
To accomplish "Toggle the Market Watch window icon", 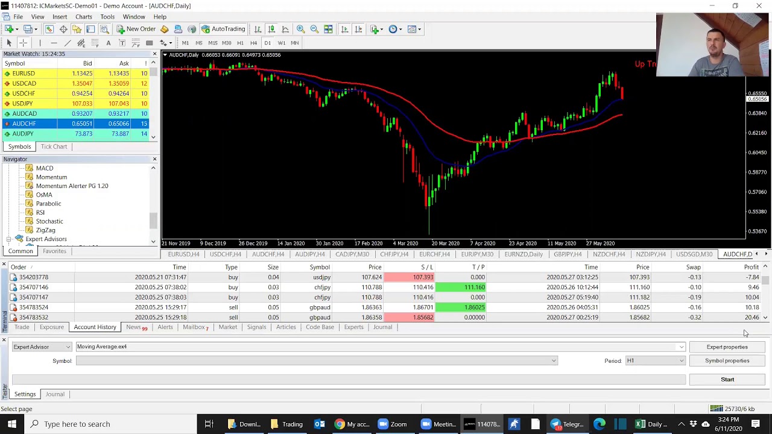I will tap(49, 29).
